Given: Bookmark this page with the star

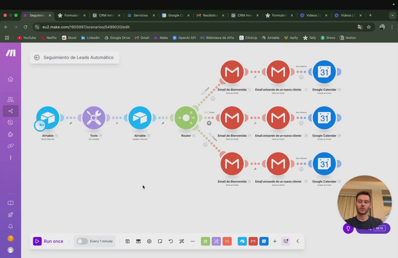Looking at the screenshot, I should click(369, 27).
